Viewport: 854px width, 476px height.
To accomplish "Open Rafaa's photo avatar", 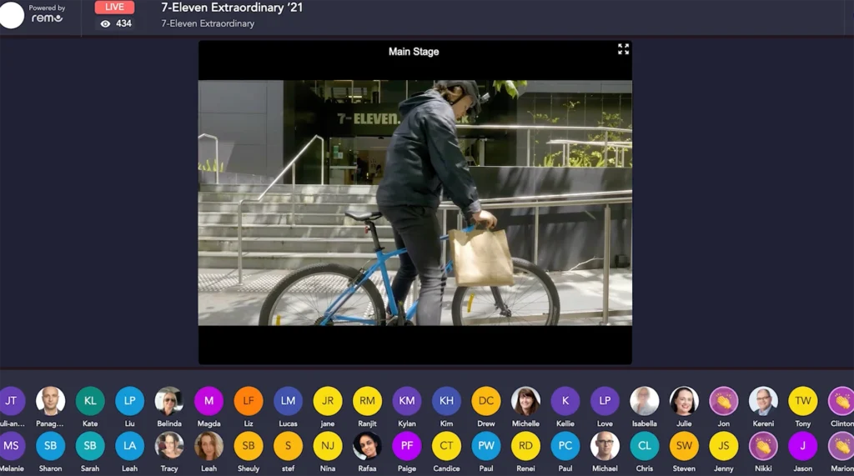I will point(367,446).
